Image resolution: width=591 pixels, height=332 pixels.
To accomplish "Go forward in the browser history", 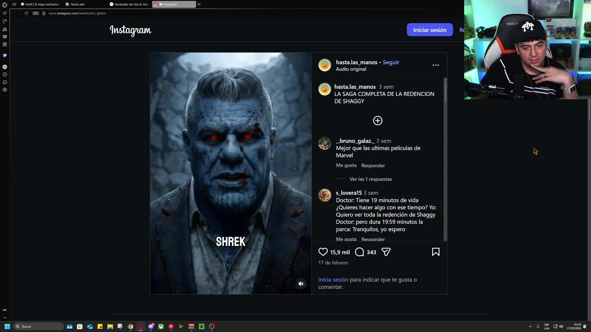I will point(20,13).
